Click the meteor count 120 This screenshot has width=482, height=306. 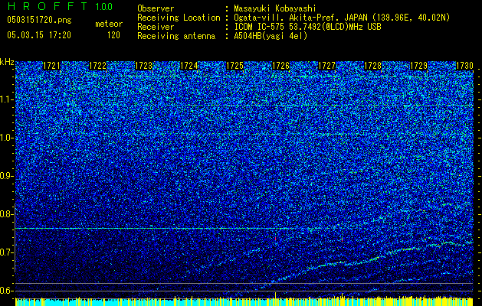click(x=113, y=35)
